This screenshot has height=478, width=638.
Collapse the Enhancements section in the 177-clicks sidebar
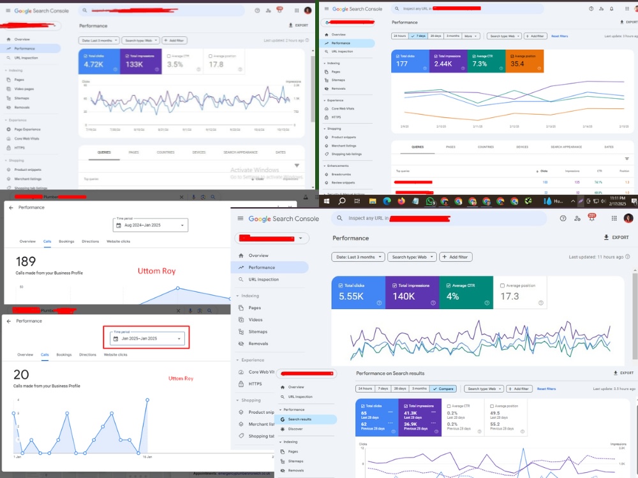tap(336, 166)
